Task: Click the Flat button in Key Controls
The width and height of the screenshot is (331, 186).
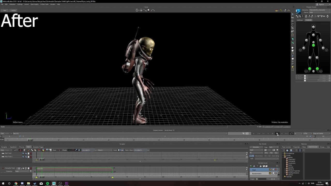Action: [x=271, y=153]
